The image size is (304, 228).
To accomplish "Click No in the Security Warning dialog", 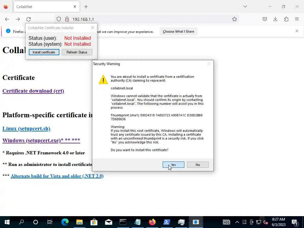I will (197, 164).
